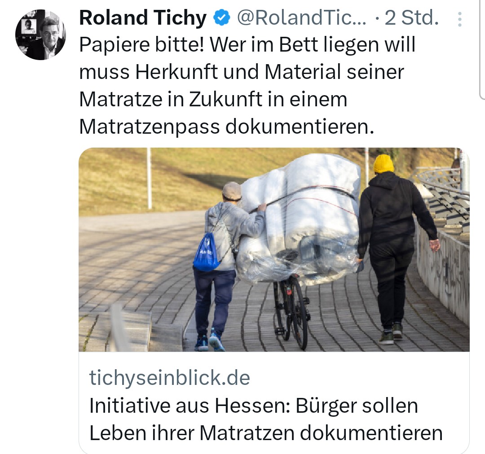Click the word 'Matratzenpass' in the tweet

(150, 127)
